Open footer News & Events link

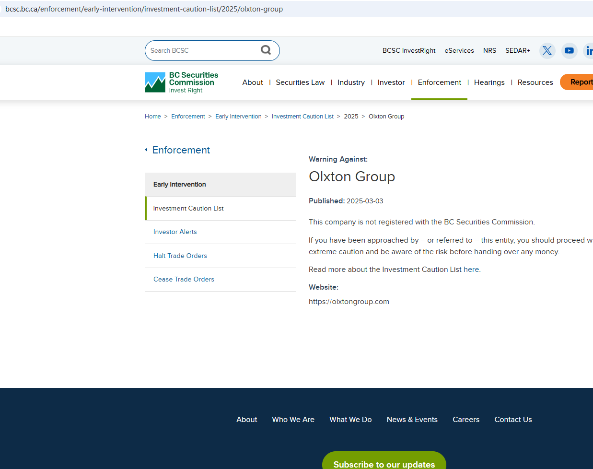point(412,420)
